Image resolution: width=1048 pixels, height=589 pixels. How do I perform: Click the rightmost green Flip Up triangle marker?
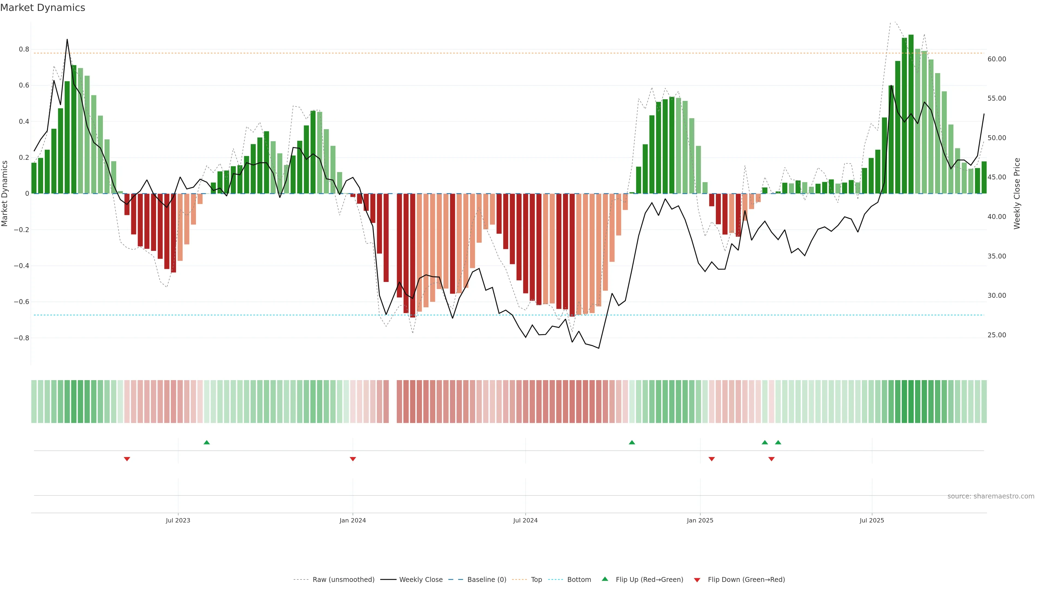pyautogui.click(x=778, y=442)
